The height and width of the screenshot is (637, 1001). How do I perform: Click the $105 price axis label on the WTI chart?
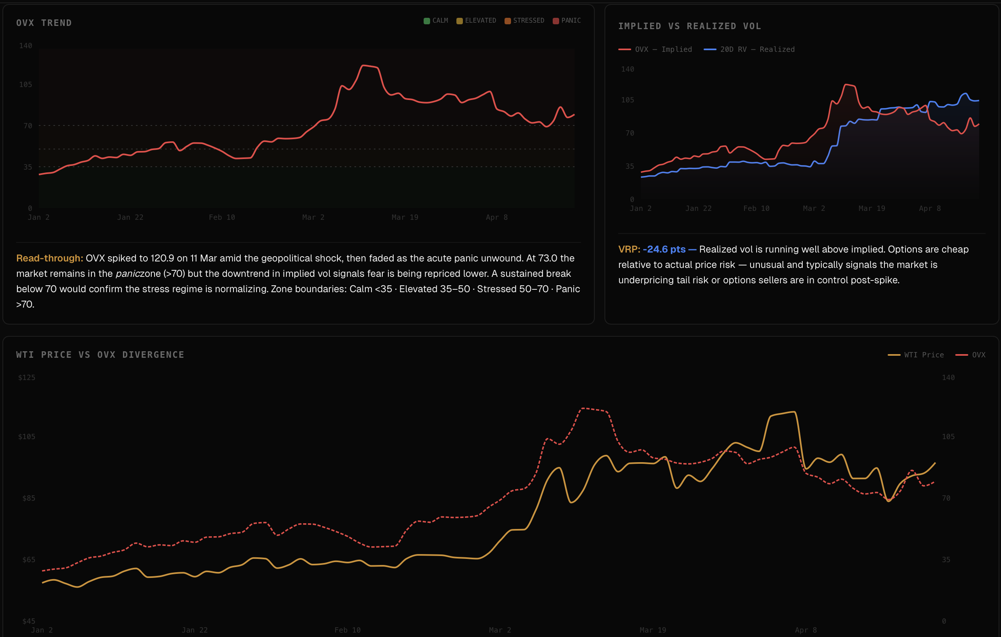pyautogui.click(x=27, y=437)
